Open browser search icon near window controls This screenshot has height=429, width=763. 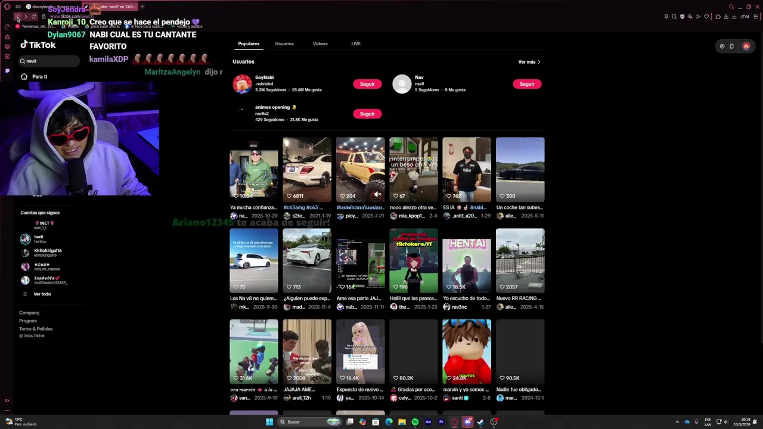pyautogui.click(x=731, y=7)
